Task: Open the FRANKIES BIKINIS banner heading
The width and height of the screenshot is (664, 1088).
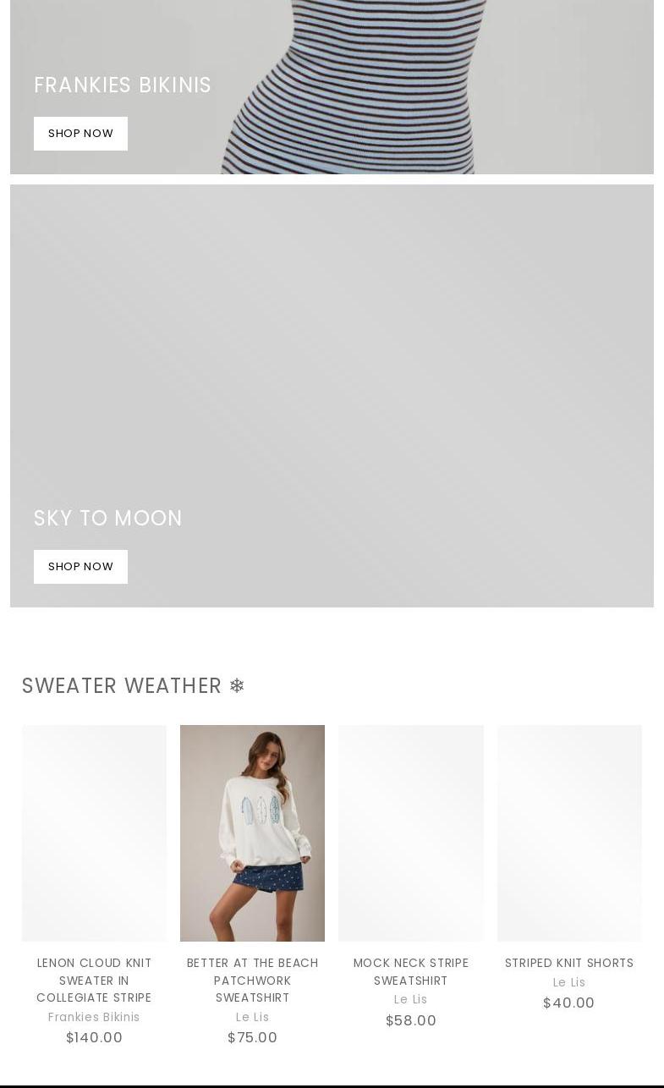Action: click(123, 85)
